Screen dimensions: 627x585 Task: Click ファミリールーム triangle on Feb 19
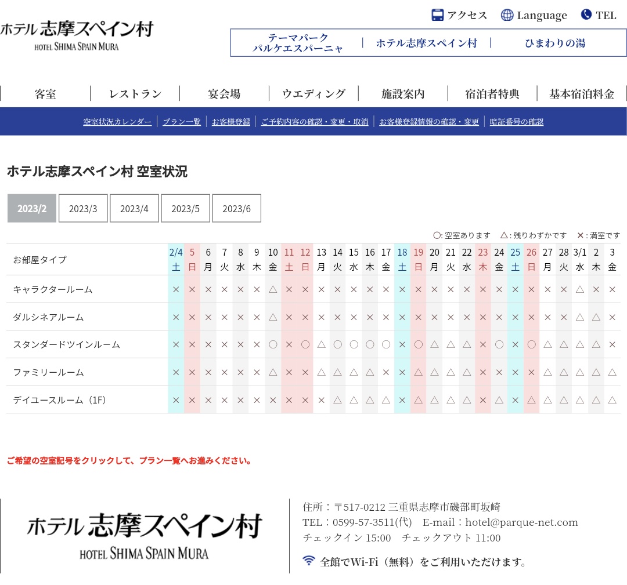coord(418,372)
